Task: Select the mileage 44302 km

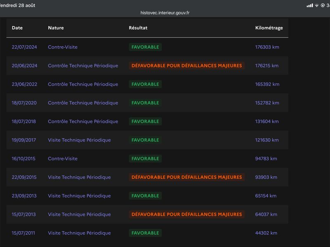Action: pos(266,233)
